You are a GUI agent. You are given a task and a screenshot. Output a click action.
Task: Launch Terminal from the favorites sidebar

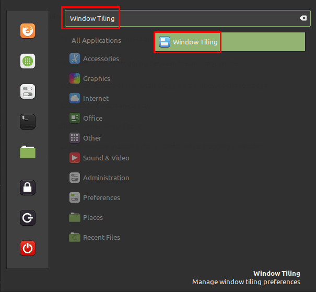(x=28, y=122)
